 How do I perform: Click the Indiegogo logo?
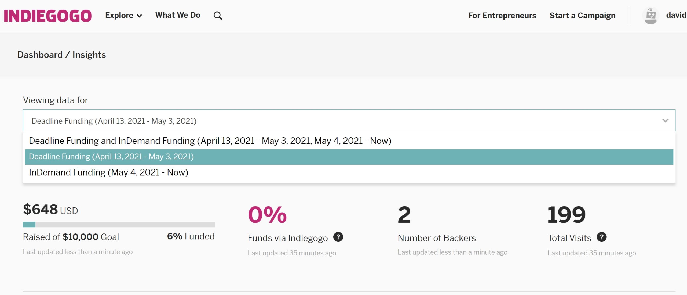[48, 16]
